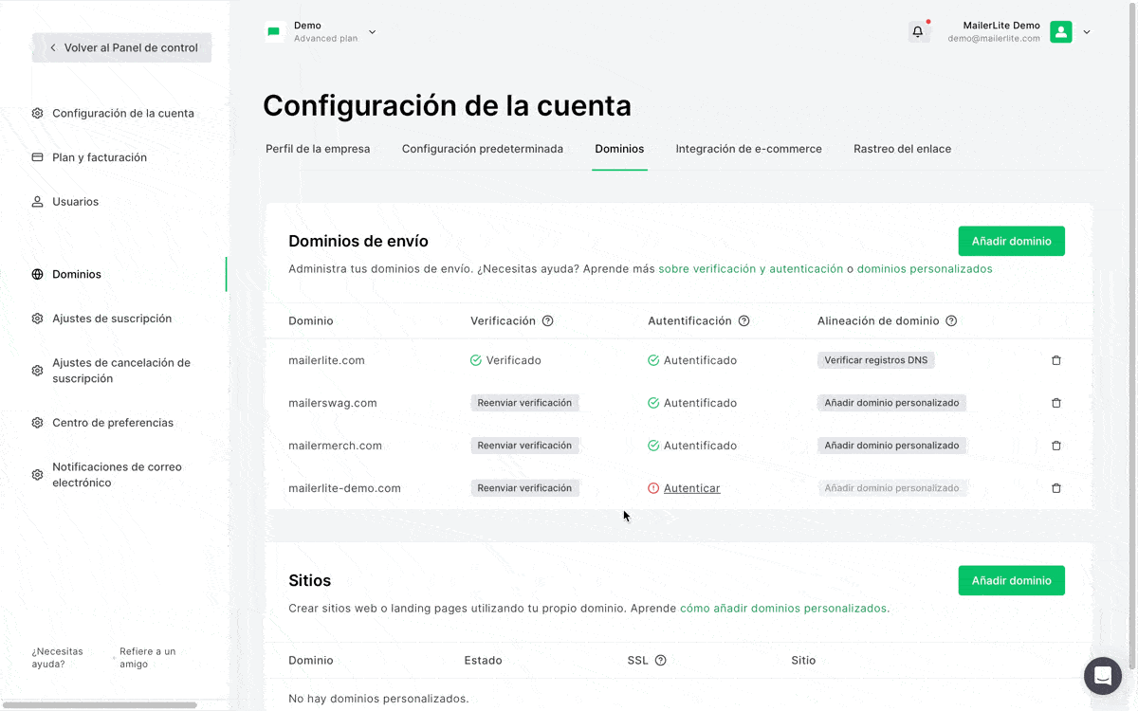The height and width of the screenshot is (711, 1138).
Task: Click Añadir dominio in Sitios section
Action: click(1011, 580)
